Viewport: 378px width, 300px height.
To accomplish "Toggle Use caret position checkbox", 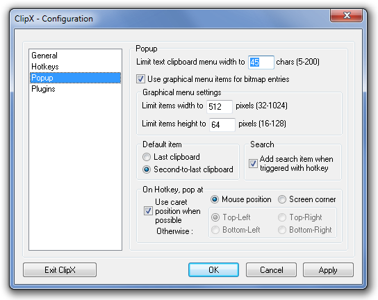I will [x=148, y=211].
